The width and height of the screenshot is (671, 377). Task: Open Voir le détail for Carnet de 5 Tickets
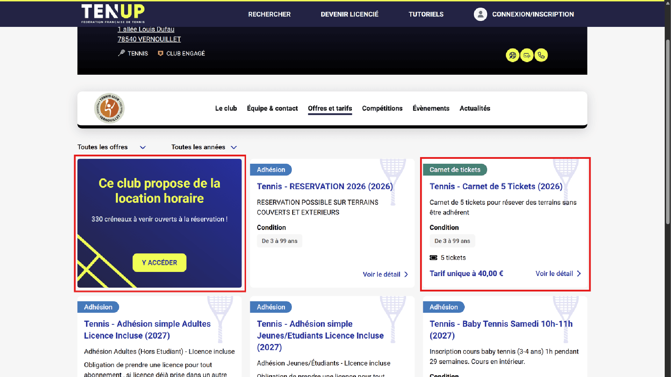tap(558, 274)
